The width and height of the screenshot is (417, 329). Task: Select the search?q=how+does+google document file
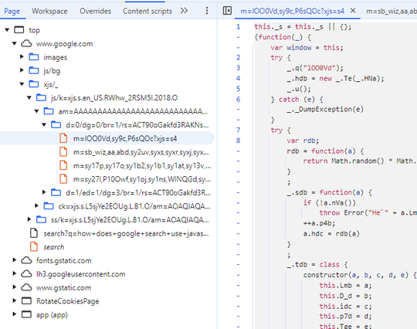coord(126,233)
